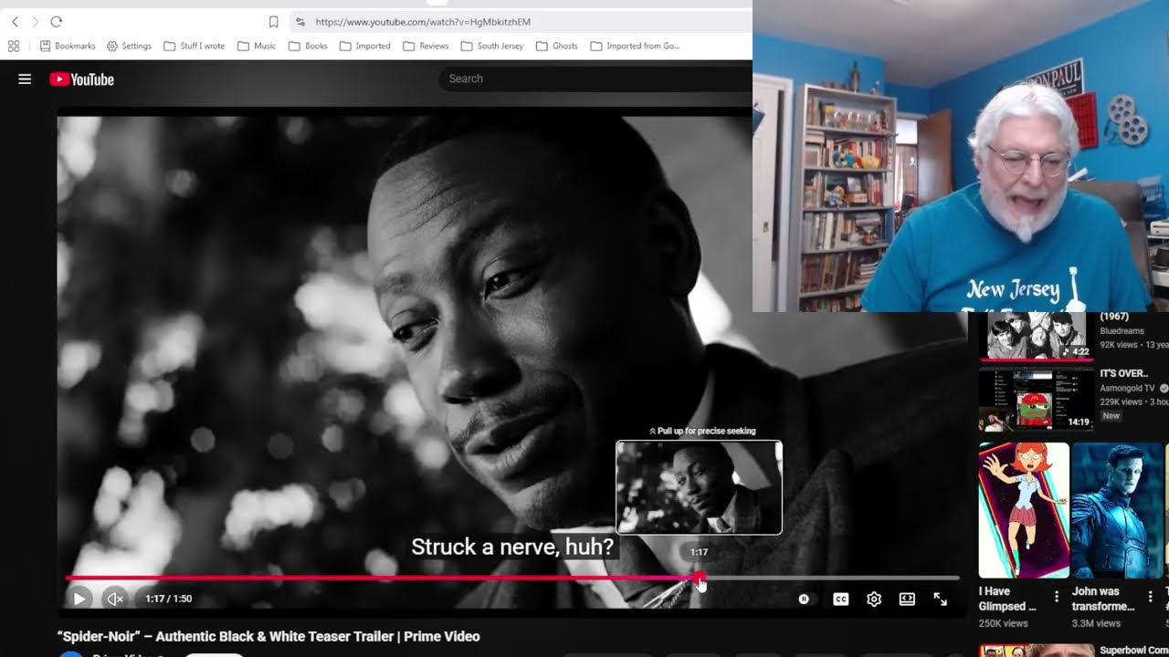Open the Reviews bookmark folder

[426, 46]
